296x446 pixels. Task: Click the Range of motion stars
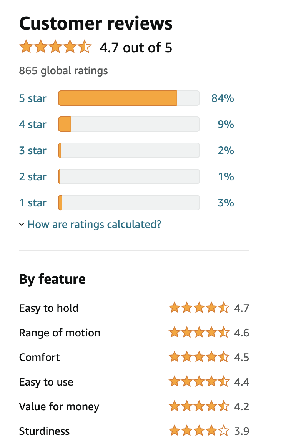pyautogui.click(x=199, y=333)
